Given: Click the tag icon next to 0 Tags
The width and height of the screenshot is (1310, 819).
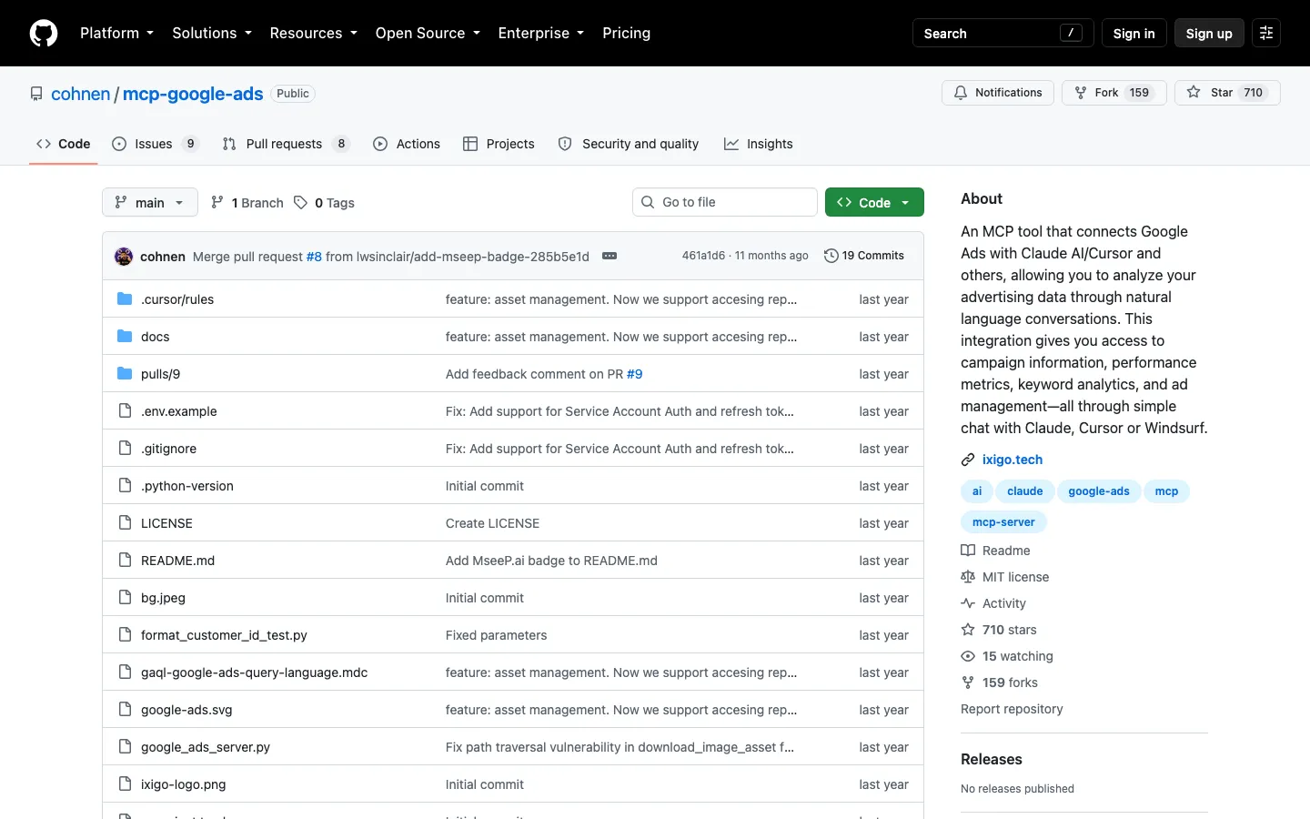Looking at the screenshot, I should pyautogui.click(x=300, y=203).
